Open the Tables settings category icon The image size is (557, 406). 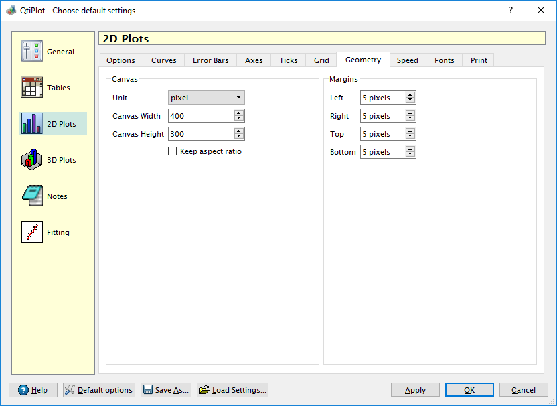coord(32,88)
